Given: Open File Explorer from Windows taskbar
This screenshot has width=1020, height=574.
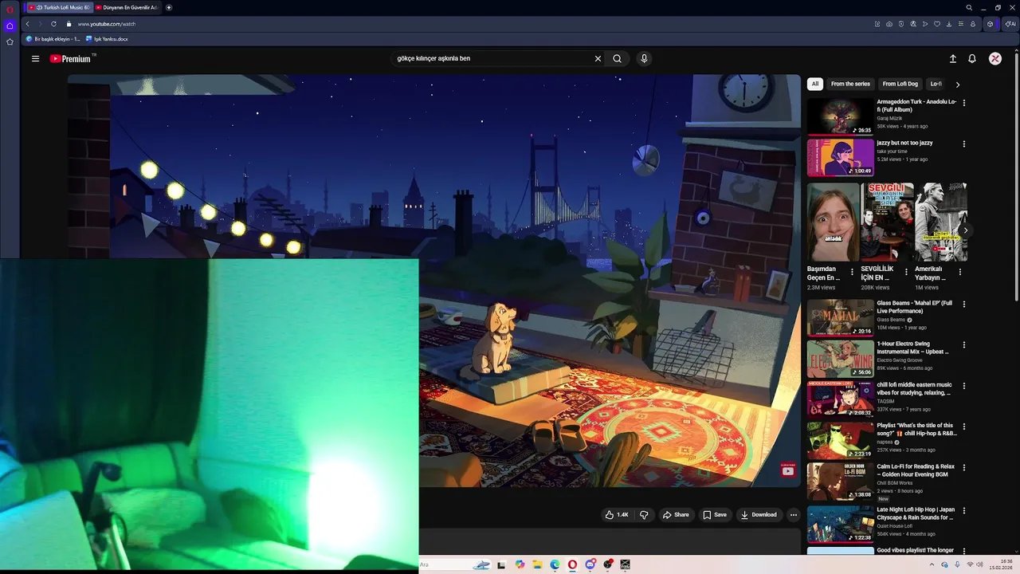Looking at the screenshot, I should point(537,564).
